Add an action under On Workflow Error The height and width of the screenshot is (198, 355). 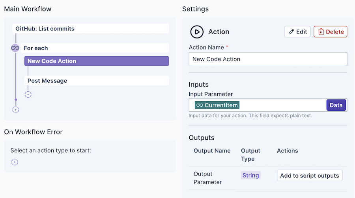pos(15,162)
